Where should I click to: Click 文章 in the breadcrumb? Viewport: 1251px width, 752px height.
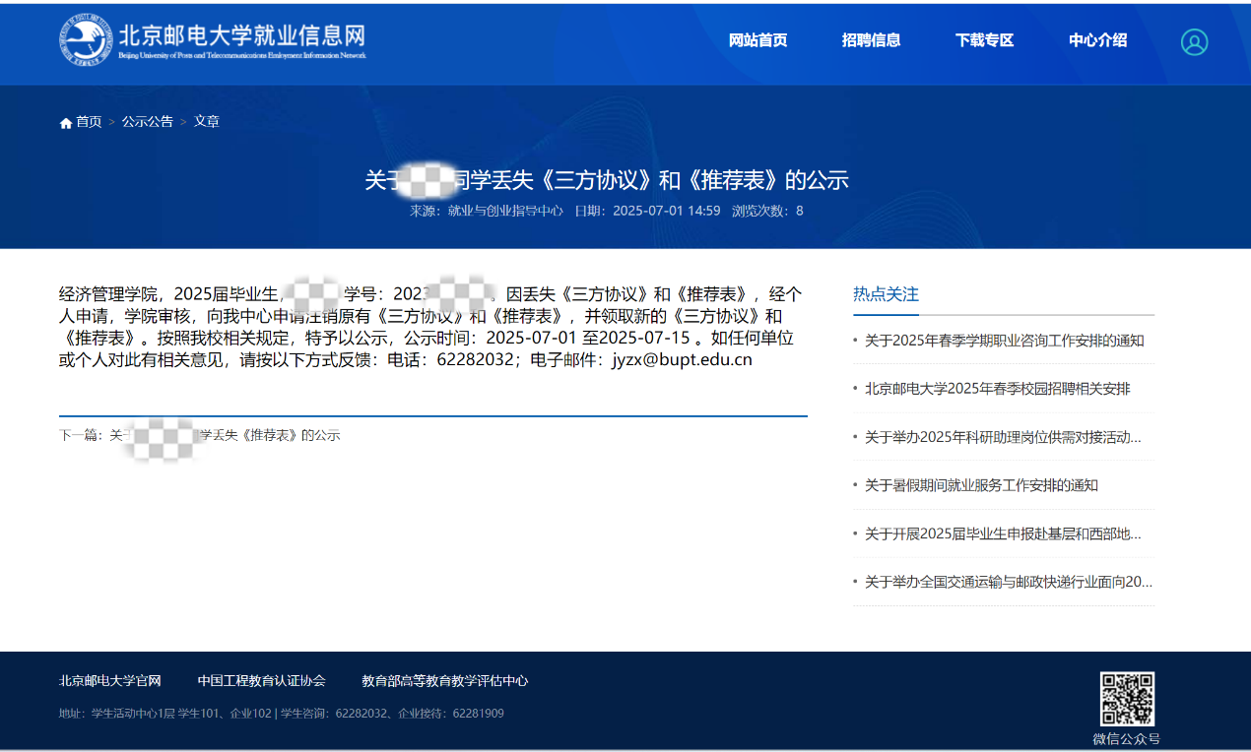click(207, 121)
